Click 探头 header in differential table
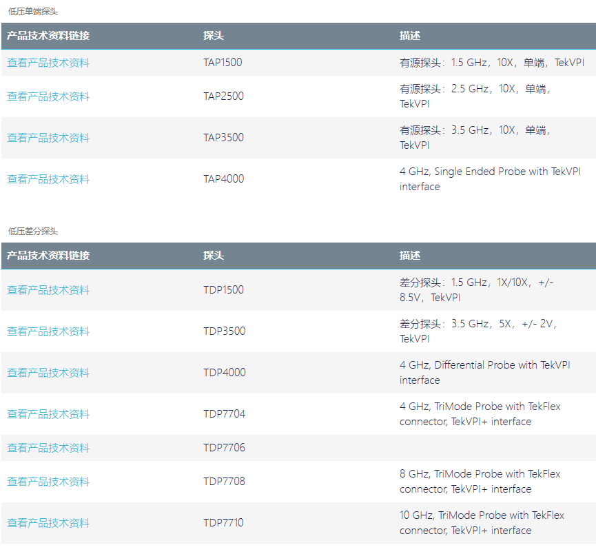The width and height of the screenshot is (596, 554). (213, 256)
